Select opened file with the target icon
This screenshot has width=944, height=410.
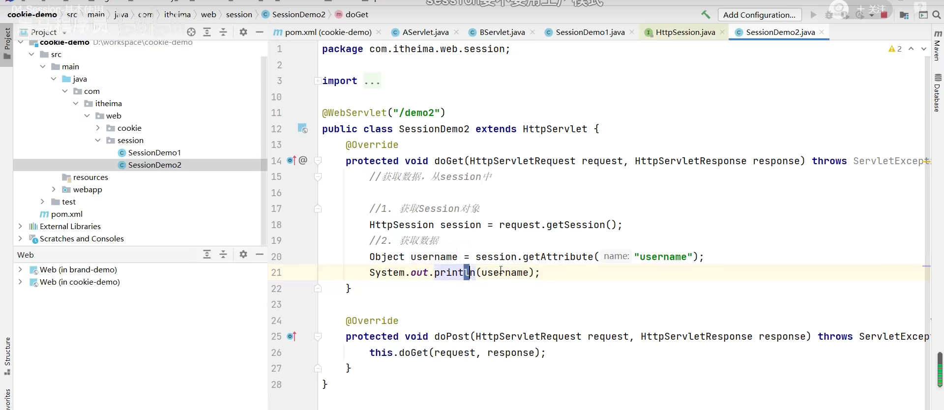pos(191,32)
